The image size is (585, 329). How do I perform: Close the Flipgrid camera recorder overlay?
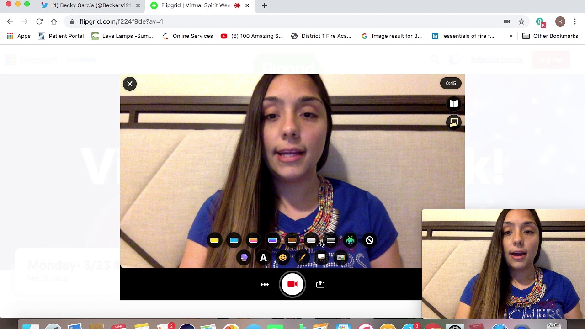pyautogui.click(x=130, y=84)
